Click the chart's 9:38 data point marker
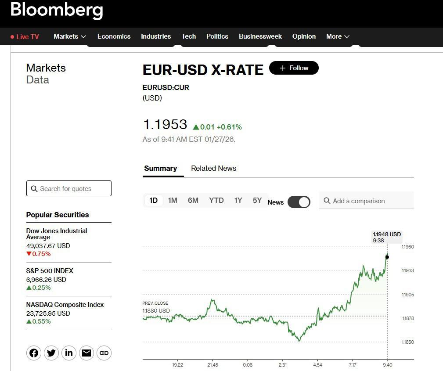 coord(387,257)
